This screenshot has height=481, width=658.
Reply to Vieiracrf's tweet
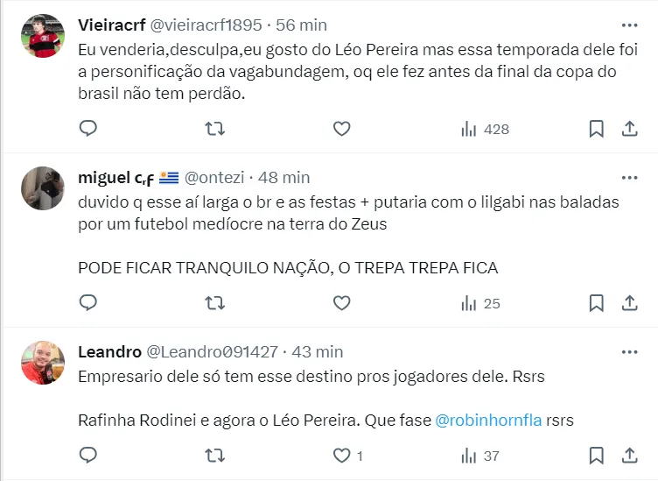tap(87, 129)
